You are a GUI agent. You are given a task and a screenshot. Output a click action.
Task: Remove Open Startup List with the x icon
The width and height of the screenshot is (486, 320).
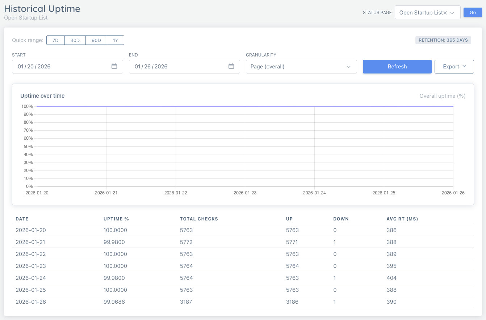click(x=445, y=12)
